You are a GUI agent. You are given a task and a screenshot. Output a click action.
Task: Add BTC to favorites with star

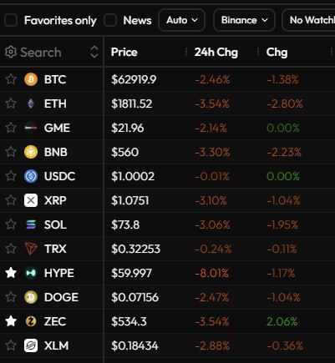[x=11, y=79]
